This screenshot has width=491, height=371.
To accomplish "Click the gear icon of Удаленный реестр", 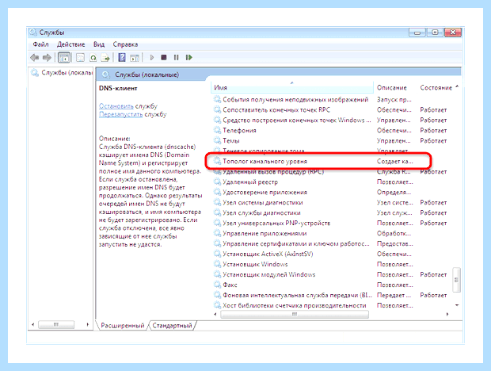I will 217,182.
